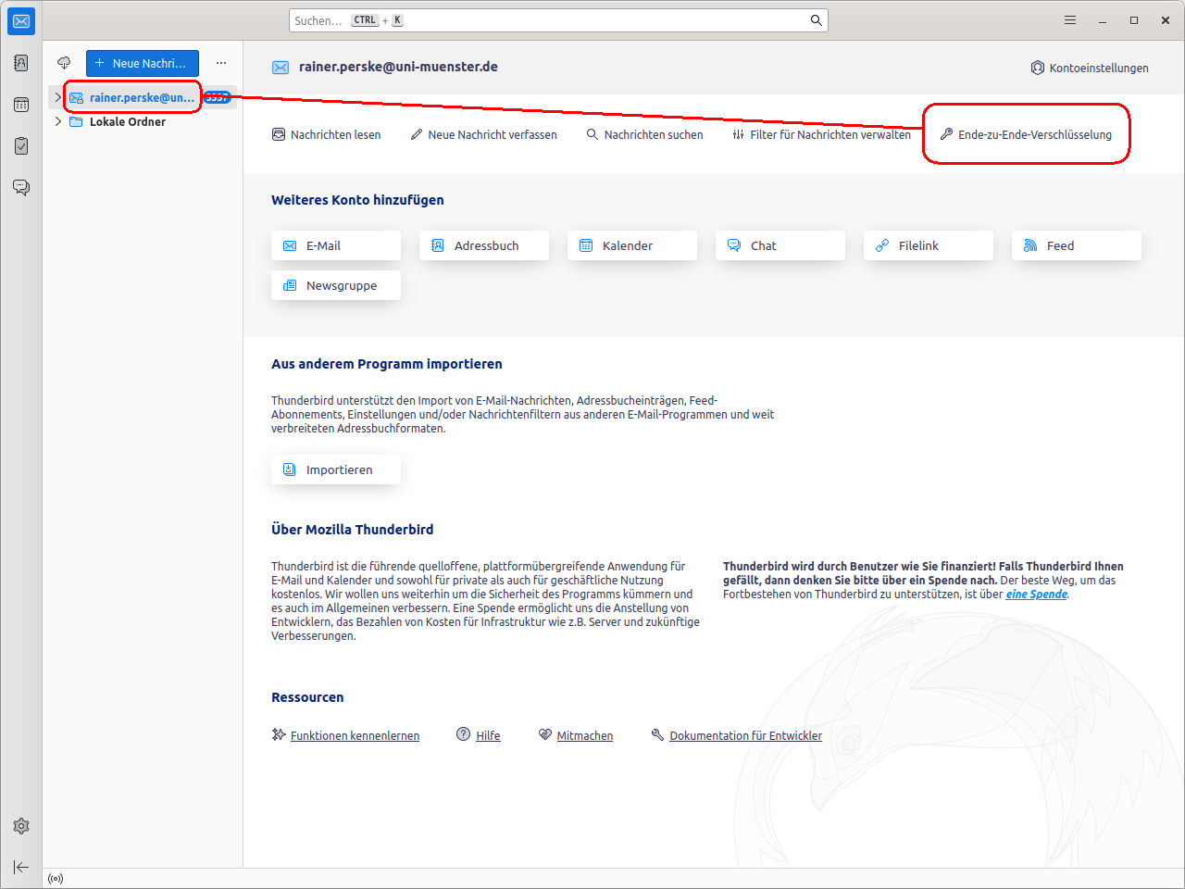Expand the rainer.perske account folder

[x=57, y=97]
